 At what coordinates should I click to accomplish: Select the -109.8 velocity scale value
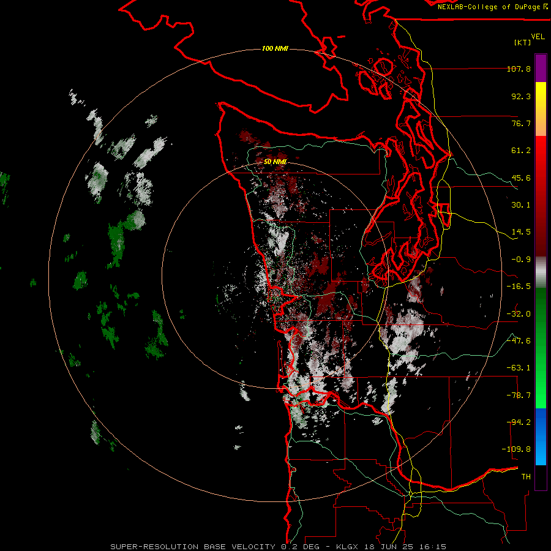pyautogui.click(x=516, y=449)
